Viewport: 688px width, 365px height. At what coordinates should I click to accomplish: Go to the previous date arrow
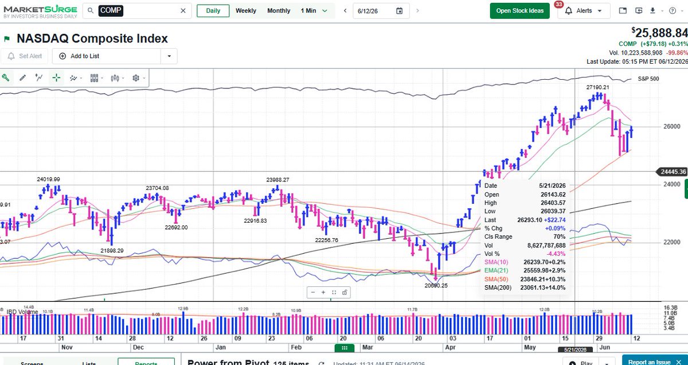tap(345, 10)
